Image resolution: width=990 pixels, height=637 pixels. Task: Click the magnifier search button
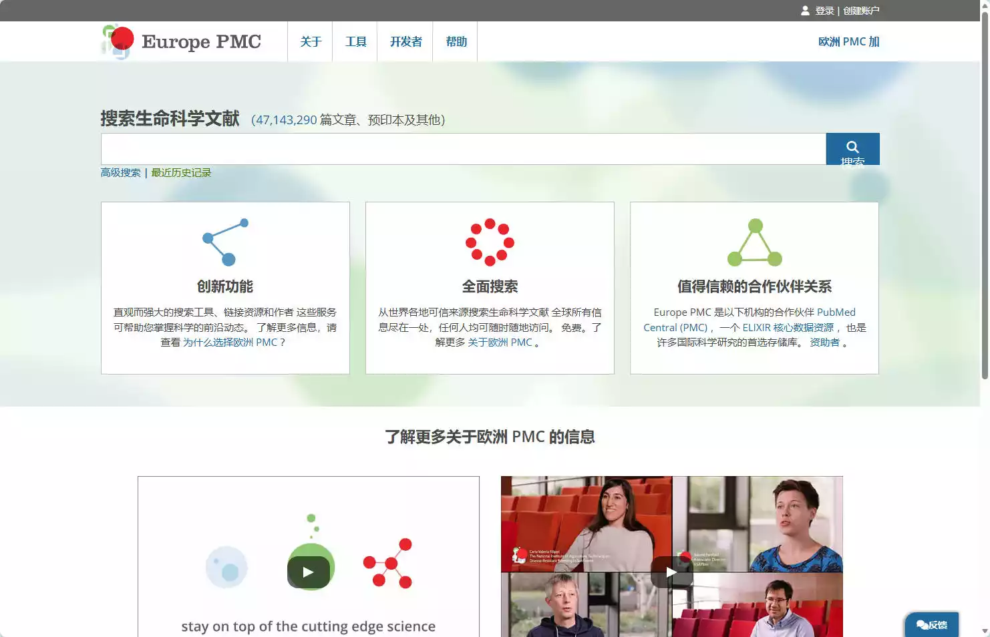pyautogui.click(x=852, y=149)
